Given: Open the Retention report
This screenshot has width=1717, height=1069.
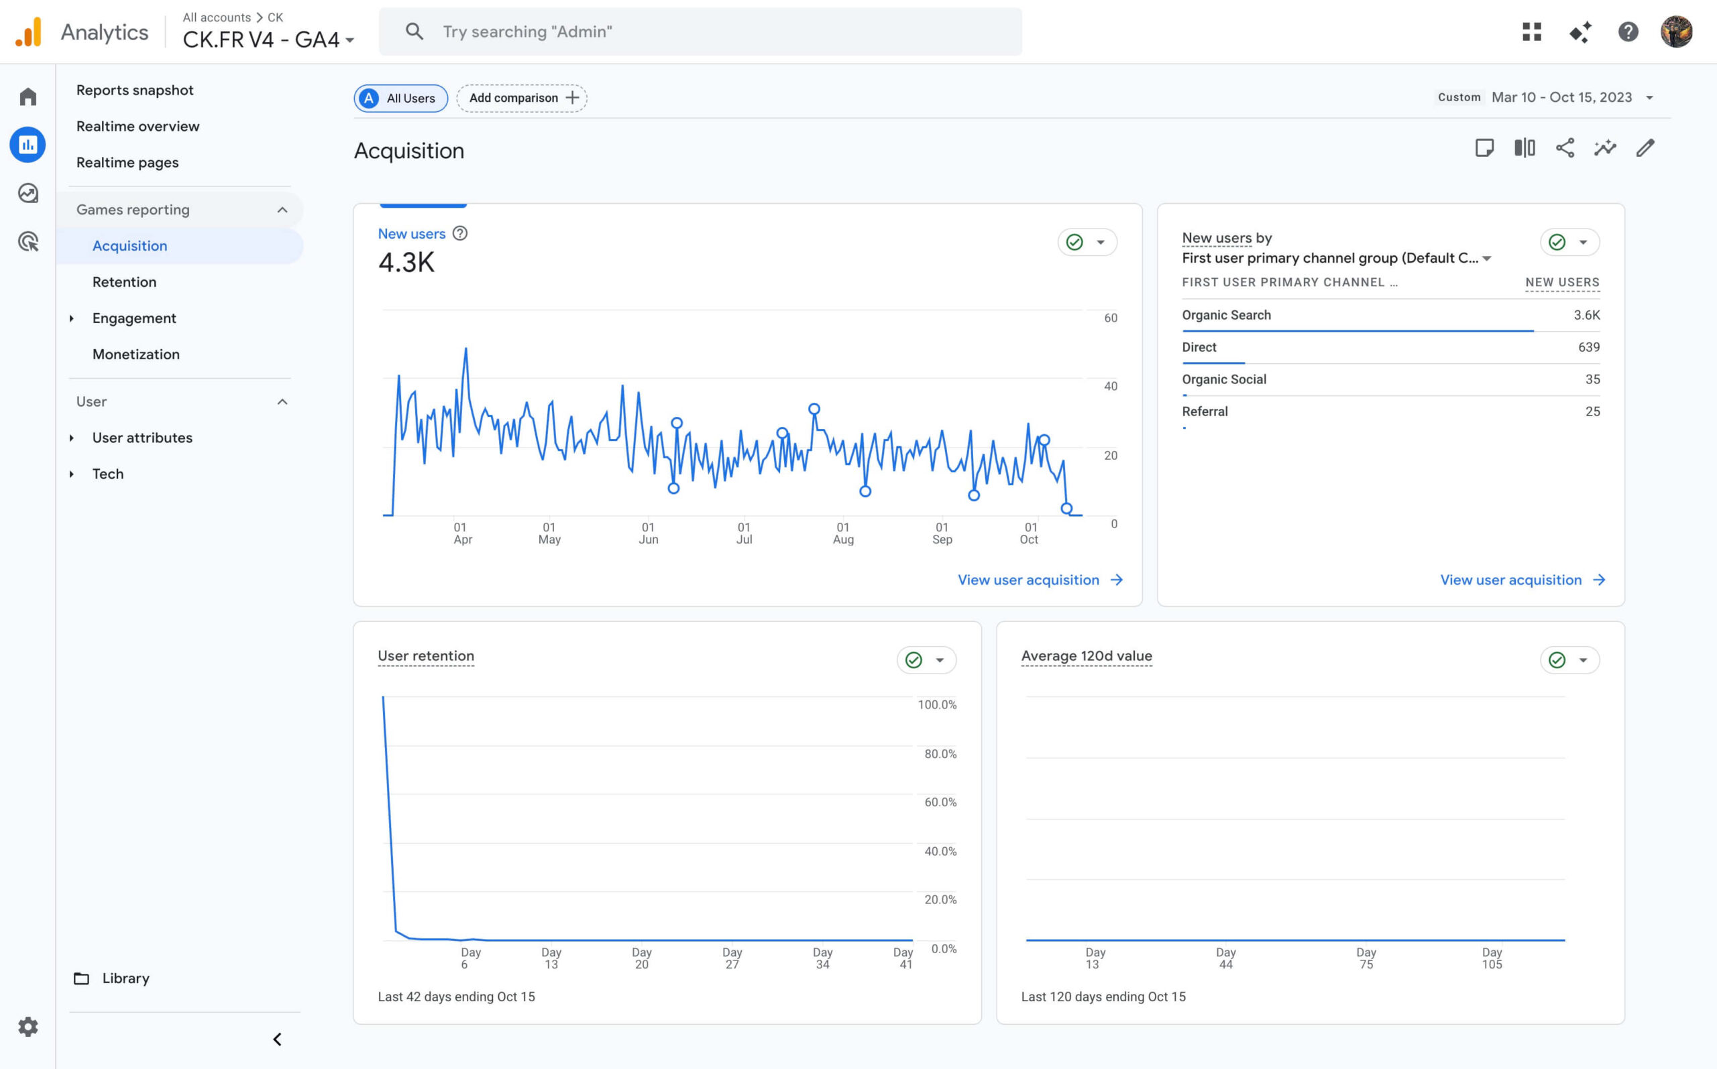Looking at the screenshot, I should (x=125, y=282).
